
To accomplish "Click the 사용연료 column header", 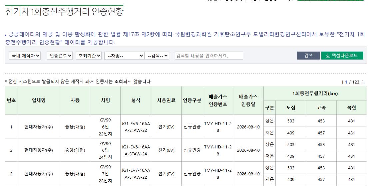I will (x=166, y=100).
